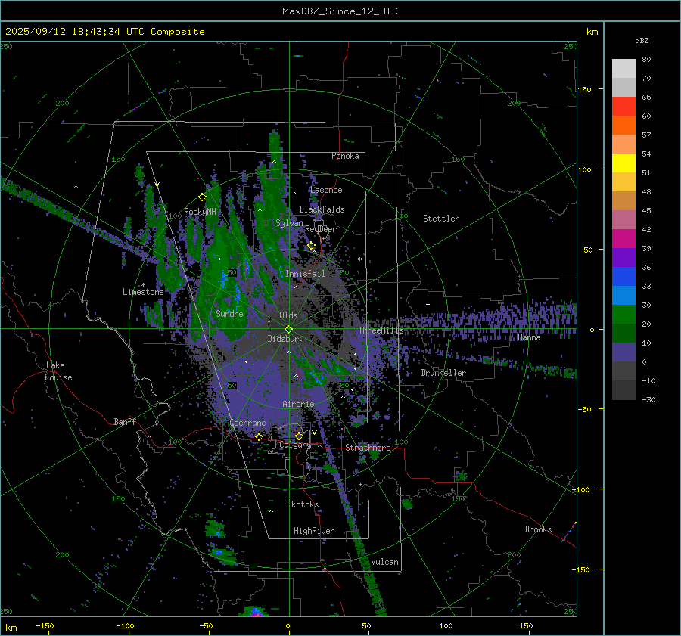Click the Calgary city label
The width and height of the screenshot is (681, 636).
click(295, 445)
